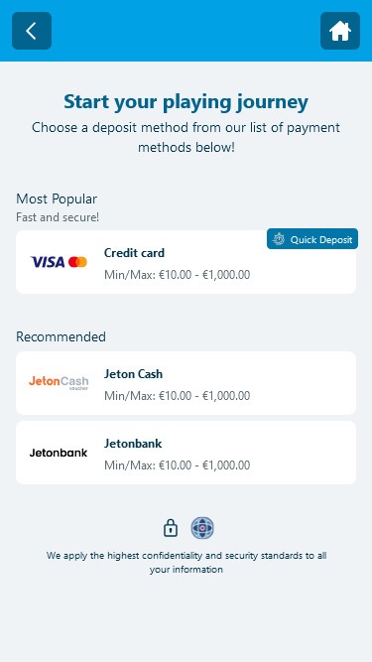372x662 pixels.
Task: Select the Credit card deposit method
Action: click(186, 262)
